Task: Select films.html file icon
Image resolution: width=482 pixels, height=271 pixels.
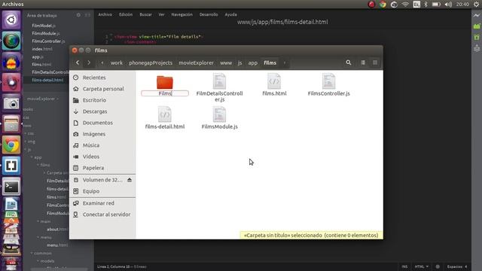Action: tap(274, 81)
